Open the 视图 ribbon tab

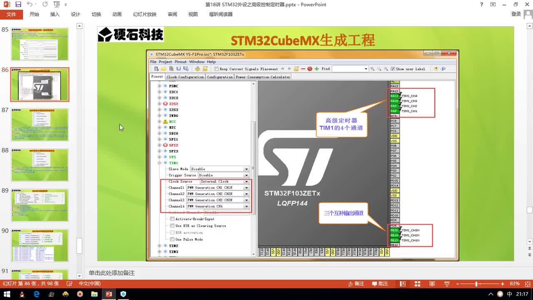coord(193,14)
